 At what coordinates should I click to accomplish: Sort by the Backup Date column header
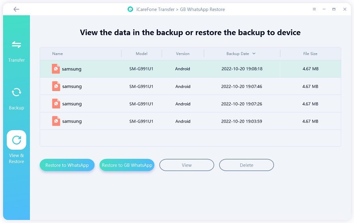pos(238,54)
